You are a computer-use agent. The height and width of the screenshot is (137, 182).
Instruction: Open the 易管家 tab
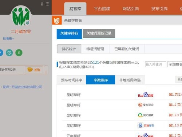click(75, 9)
